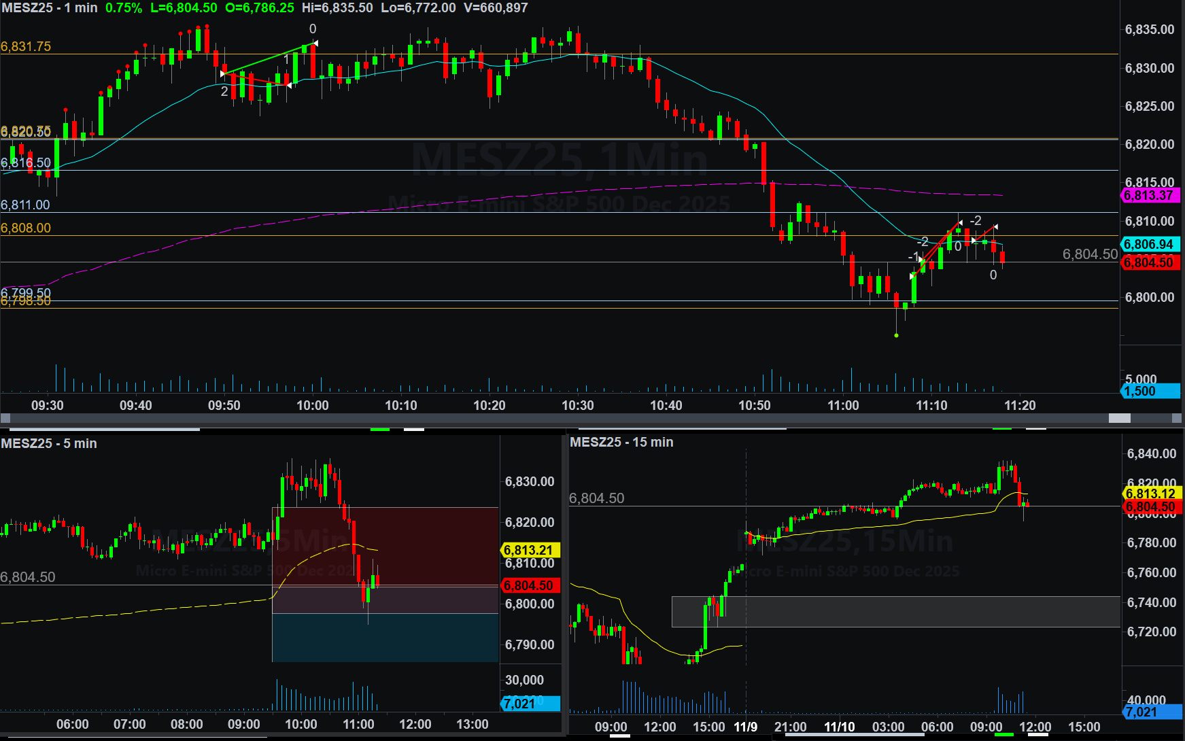Click the green dot marking the session low
The height and width of the screenshot is (741, 1185).
pyautogui.click(x=896, y=335)
